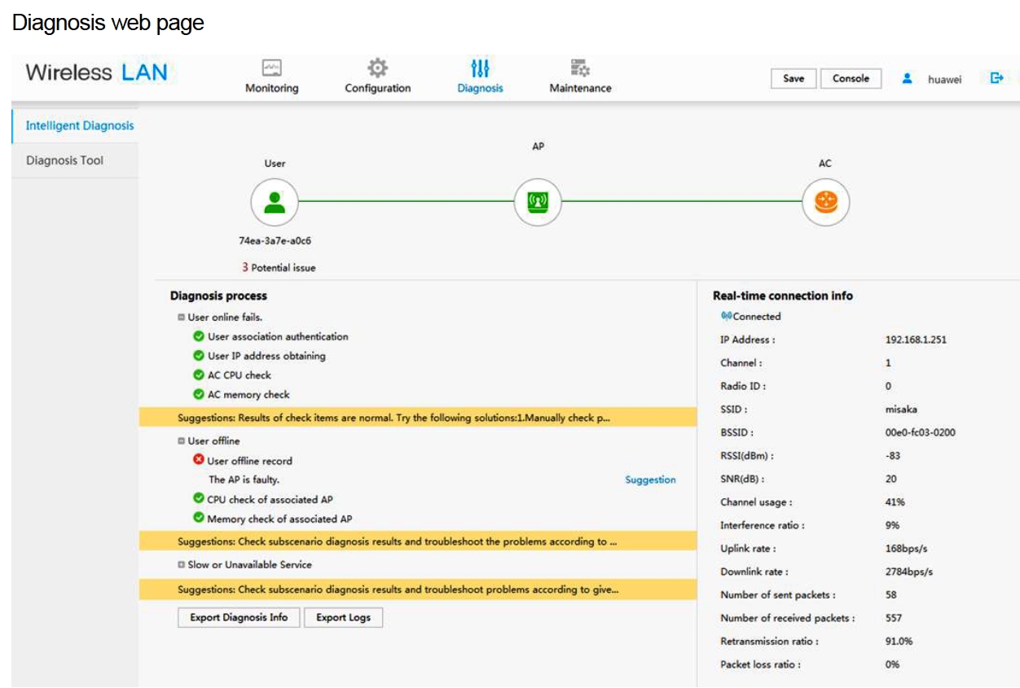The image size is (1020, 688).
Task: Click the Export Logs button
Action: 343,618
